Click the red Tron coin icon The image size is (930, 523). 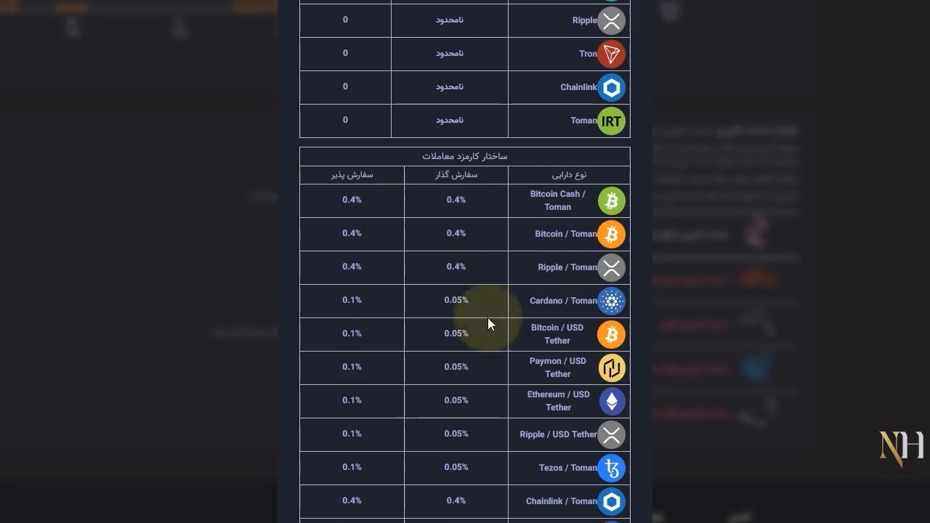[611, 54]
